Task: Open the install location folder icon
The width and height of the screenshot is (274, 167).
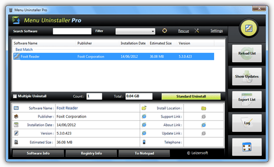Action: [204, 108]
